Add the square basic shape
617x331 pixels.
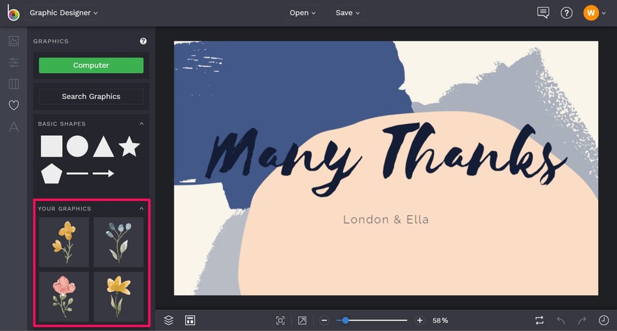coord(52,146)
